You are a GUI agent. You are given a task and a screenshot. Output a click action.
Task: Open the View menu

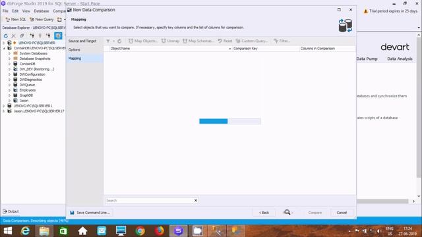[26, 11]
